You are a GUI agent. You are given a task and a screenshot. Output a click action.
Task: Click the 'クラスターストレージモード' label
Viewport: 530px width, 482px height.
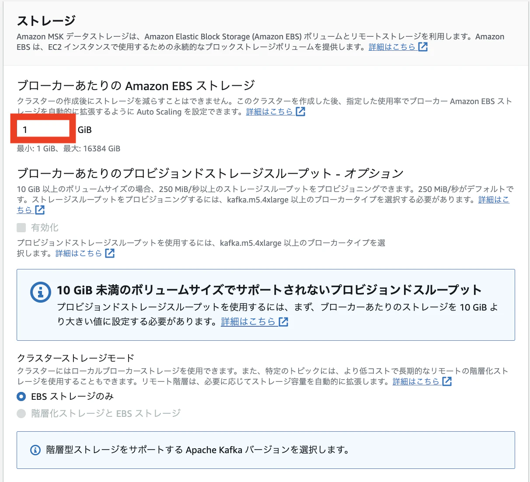(76, 358)
